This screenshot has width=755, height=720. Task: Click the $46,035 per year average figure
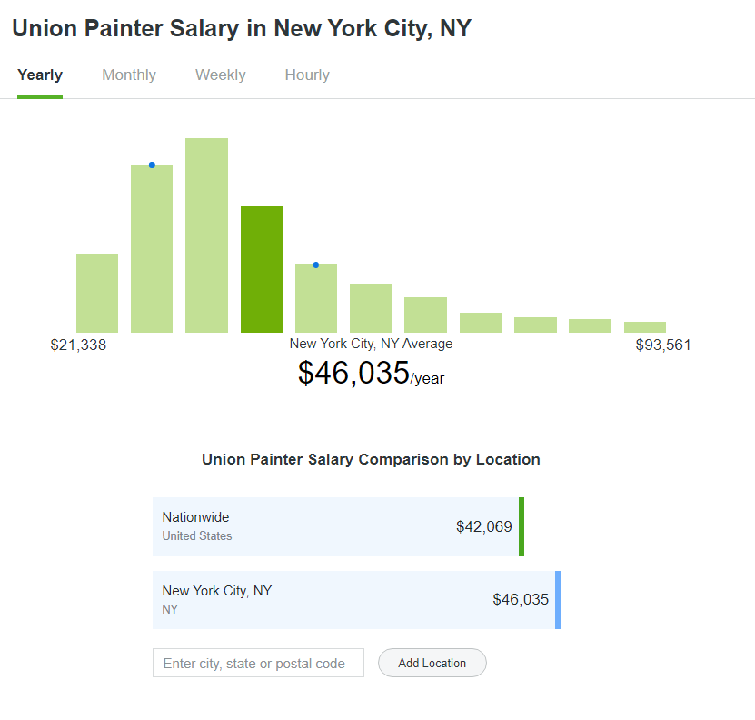372,373
